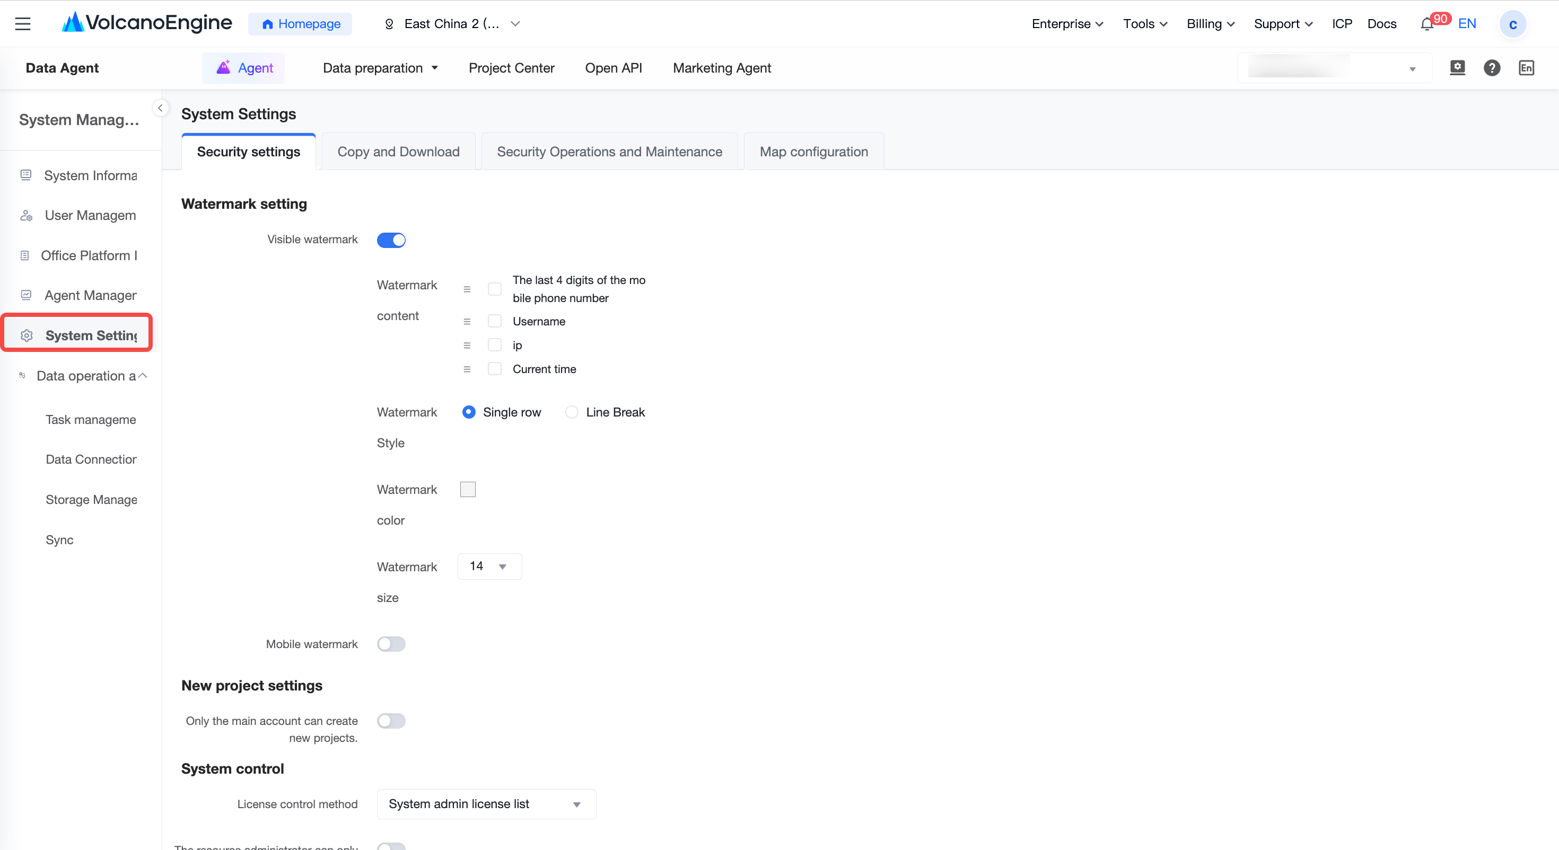The height and width of the screenshot is (850, 1559).
Task: Go to Project Center
Action: [x=511, y=68]
